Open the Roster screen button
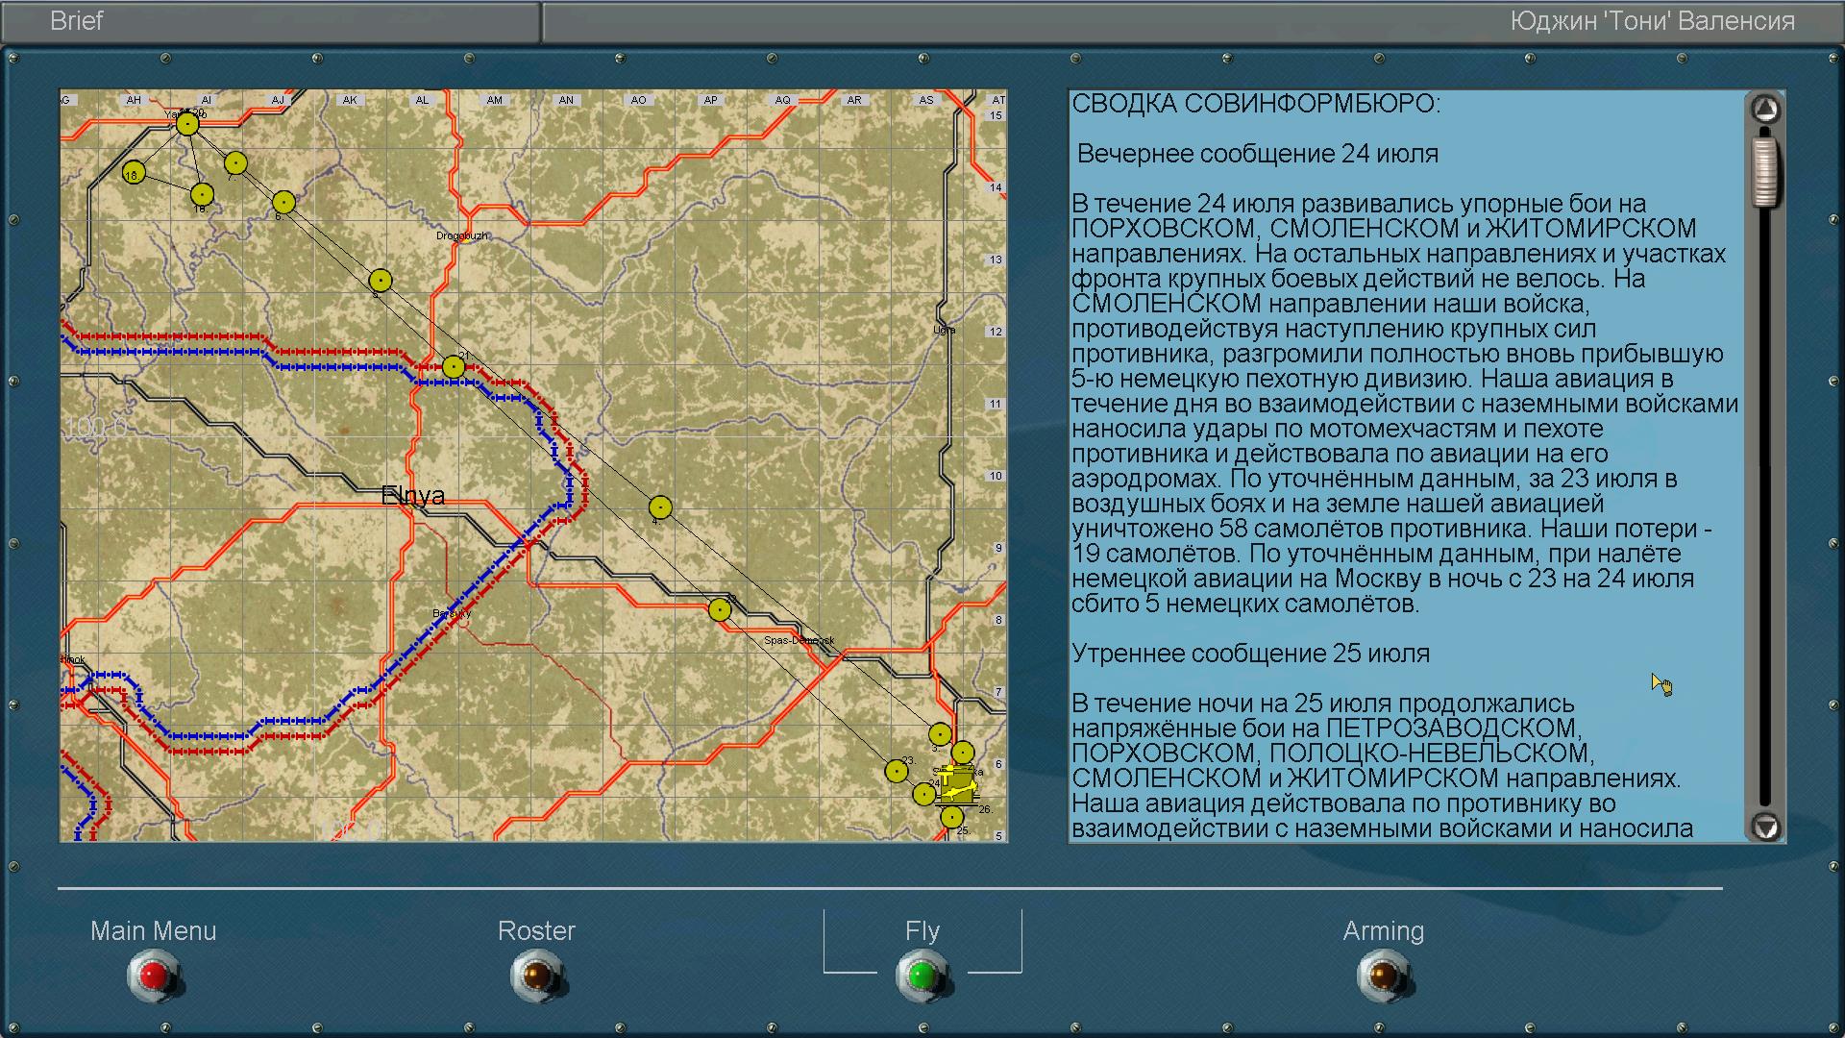 click(x=536, y=975)
